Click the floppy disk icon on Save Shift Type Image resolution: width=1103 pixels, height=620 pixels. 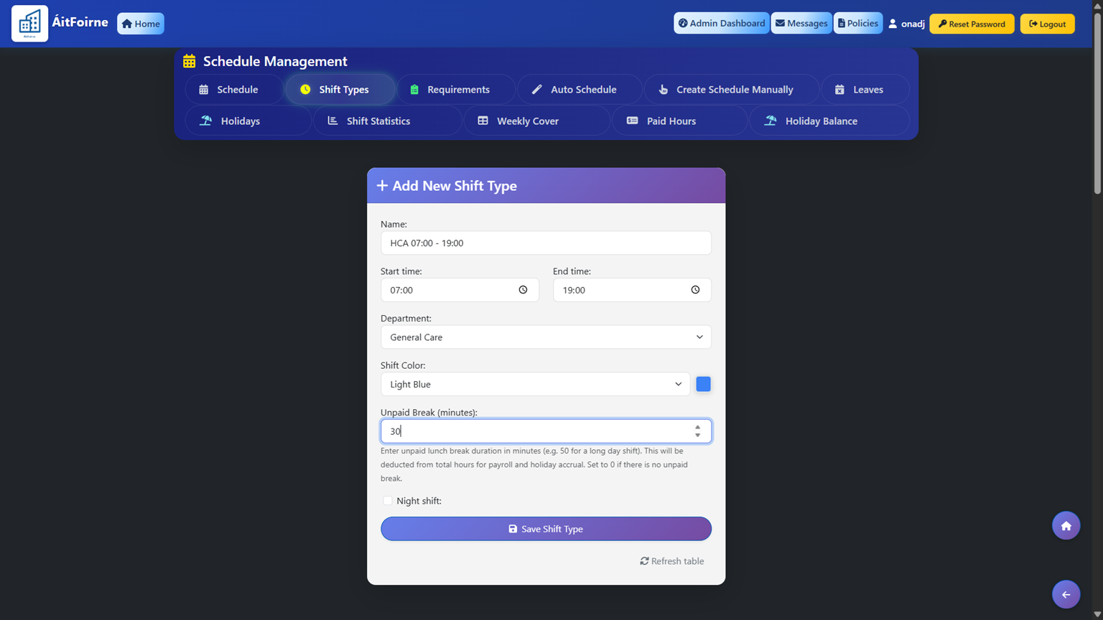coord(513,529)
